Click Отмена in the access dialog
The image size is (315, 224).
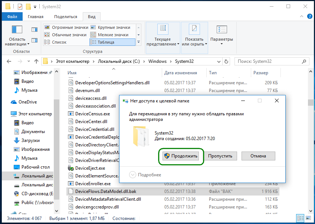(258, 156)
